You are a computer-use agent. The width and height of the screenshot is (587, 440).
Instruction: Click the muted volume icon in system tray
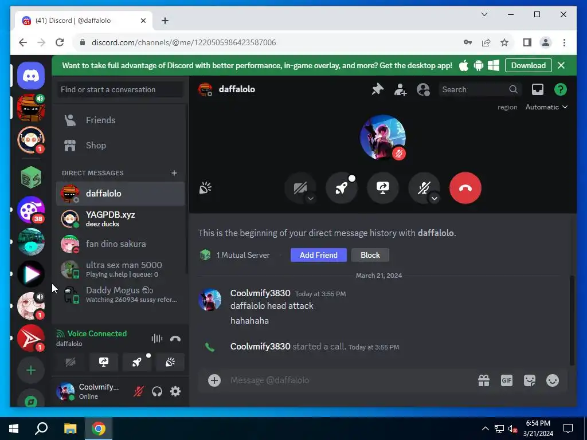point(512,429)
